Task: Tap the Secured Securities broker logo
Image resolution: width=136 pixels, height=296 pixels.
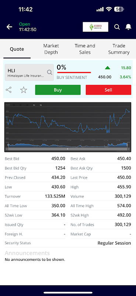Action: (95, 27)
